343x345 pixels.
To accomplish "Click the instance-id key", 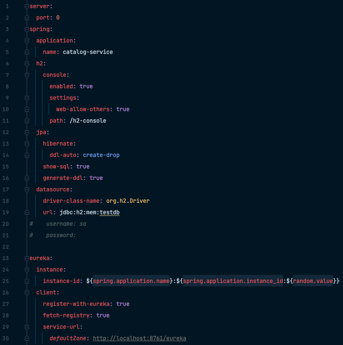I will click(x=62, y=281).
